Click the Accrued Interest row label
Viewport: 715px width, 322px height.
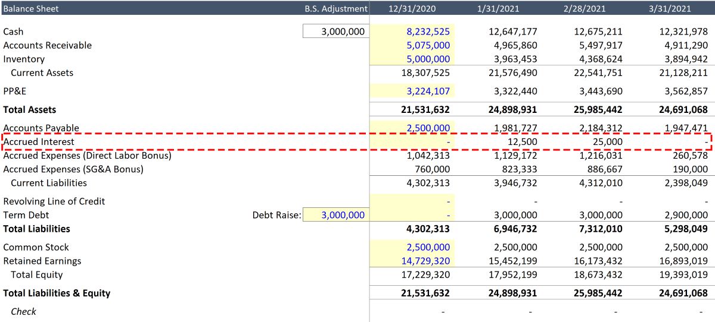39,142
